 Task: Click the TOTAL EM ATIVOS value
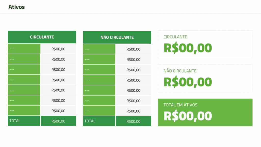click(188, 116)
